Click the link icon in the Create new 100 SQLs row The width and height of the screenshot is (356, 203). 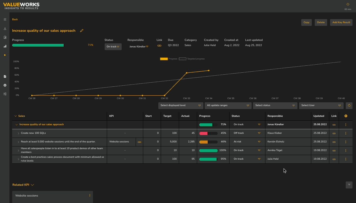(x=334, y=133)
